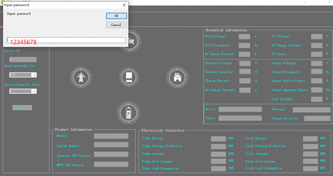The height and width of the screenshot is (176, 333).
Task: Maximize the main application window
Action: [x=317, y=2]
